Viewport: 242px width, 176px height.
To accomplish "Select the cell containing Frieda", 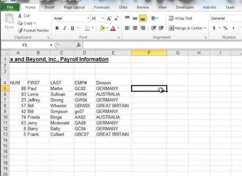I will coord(38,117).
